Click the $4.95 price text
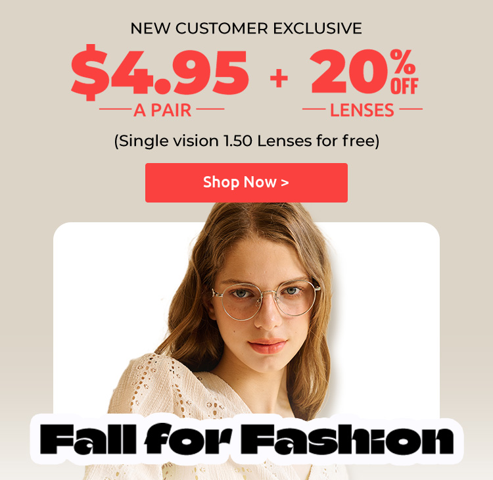The height and width of the screenshot is (480, 493). pos(160,73)
